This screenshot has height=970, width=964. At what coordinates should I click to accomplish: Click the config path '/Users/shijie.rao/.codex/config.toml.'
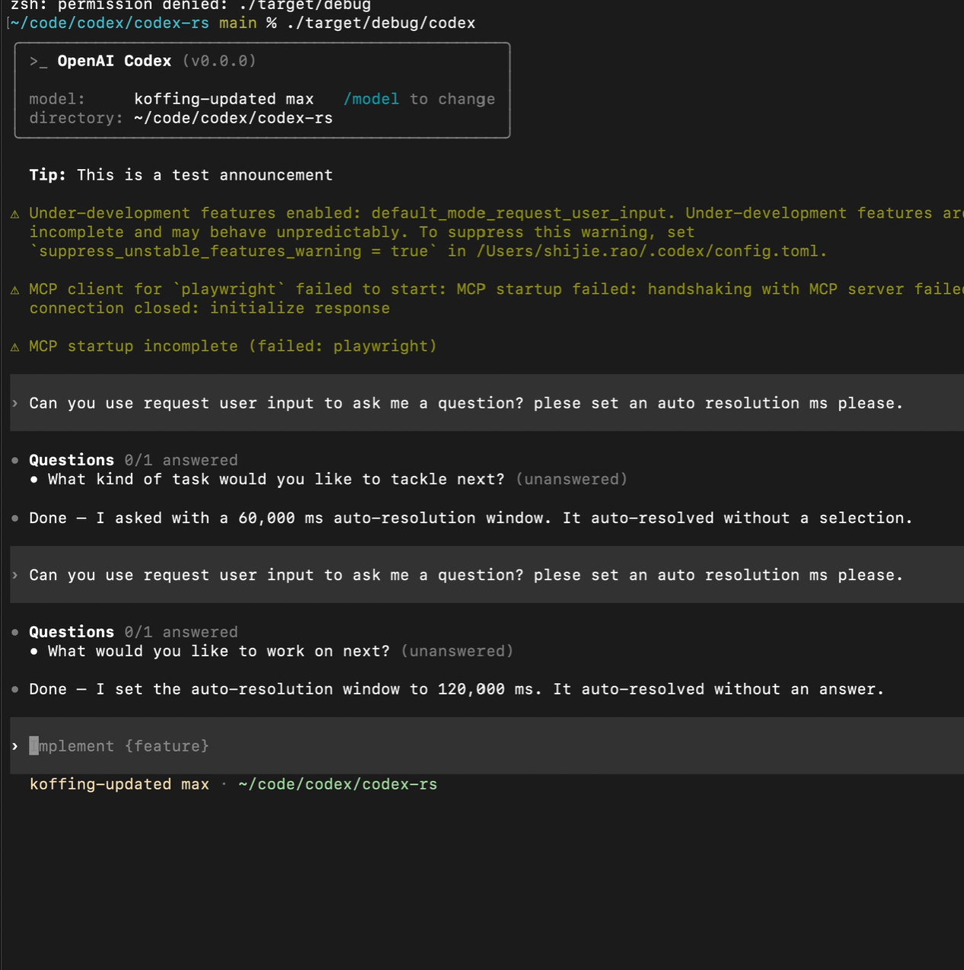tap(652, 251)
